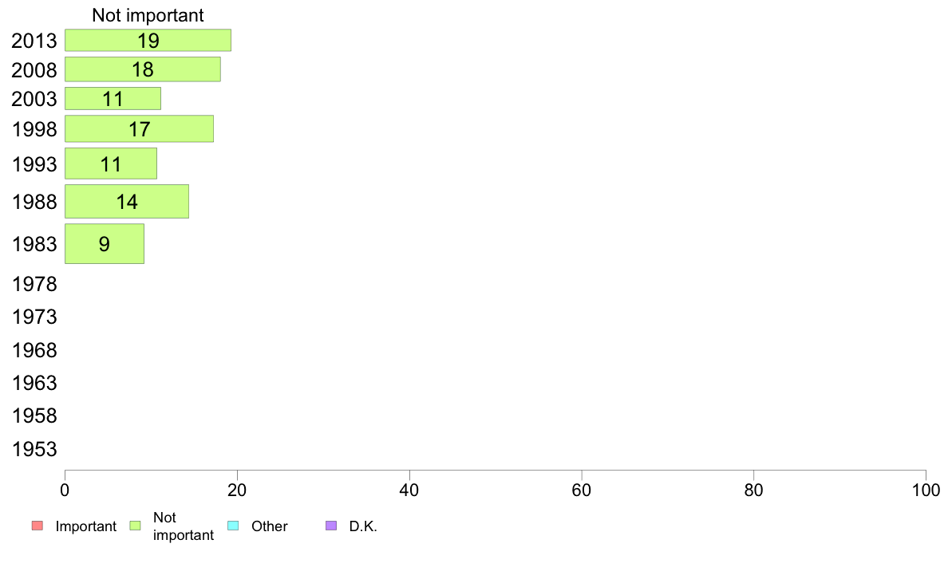
Task: Click the Important legend label
Action: coord(86,526)
